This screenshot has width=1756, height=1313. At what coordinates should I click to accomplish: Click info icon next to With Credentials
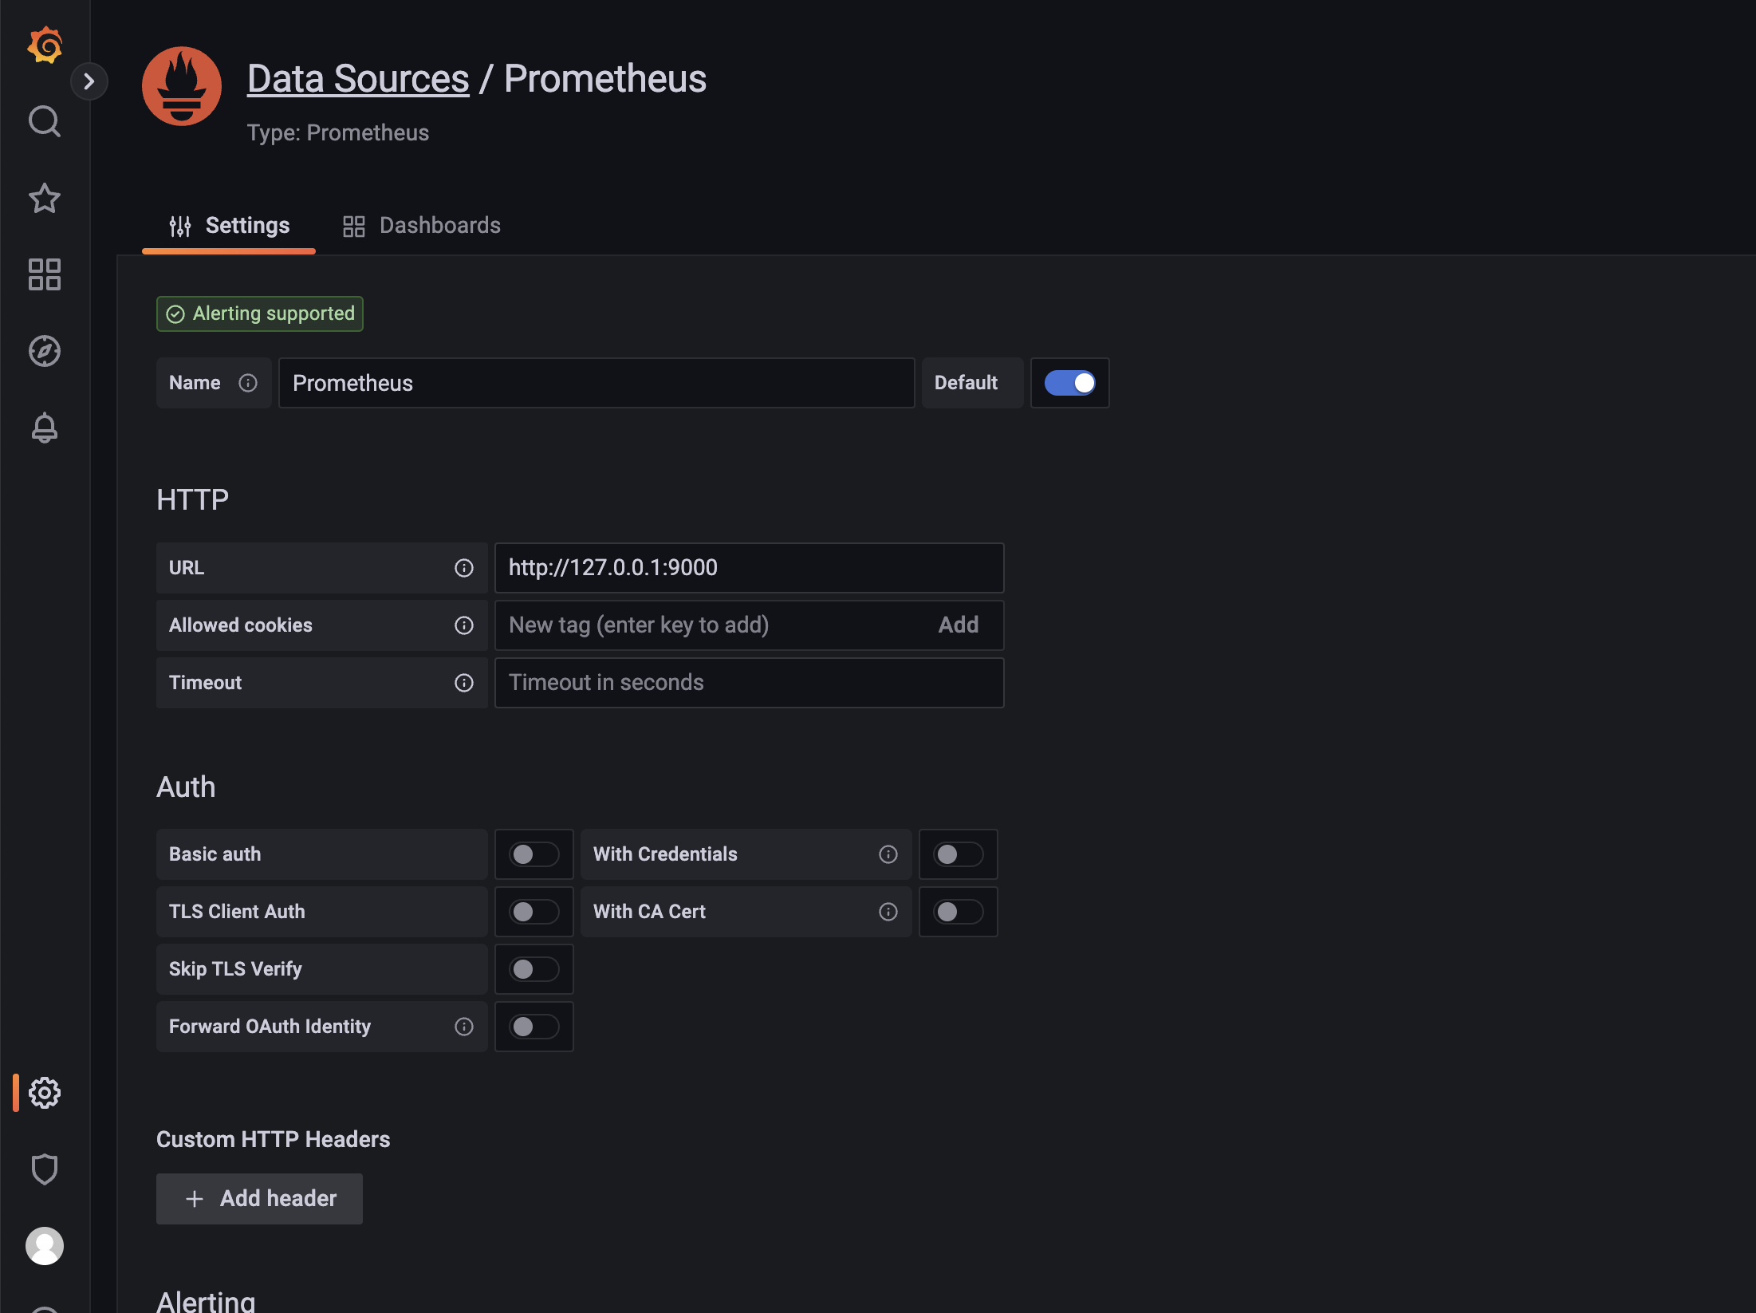[888, 854]
